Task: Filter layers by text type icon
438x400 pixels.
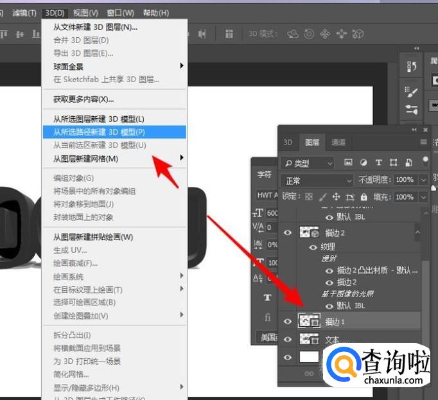Action: [378, 163]
